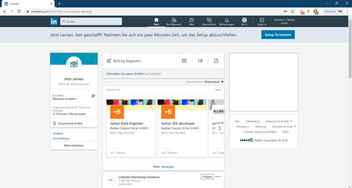Add a video using the video camera icon
Image resolution: width=352 pixels, height=188 pixels.
(200, 61)
